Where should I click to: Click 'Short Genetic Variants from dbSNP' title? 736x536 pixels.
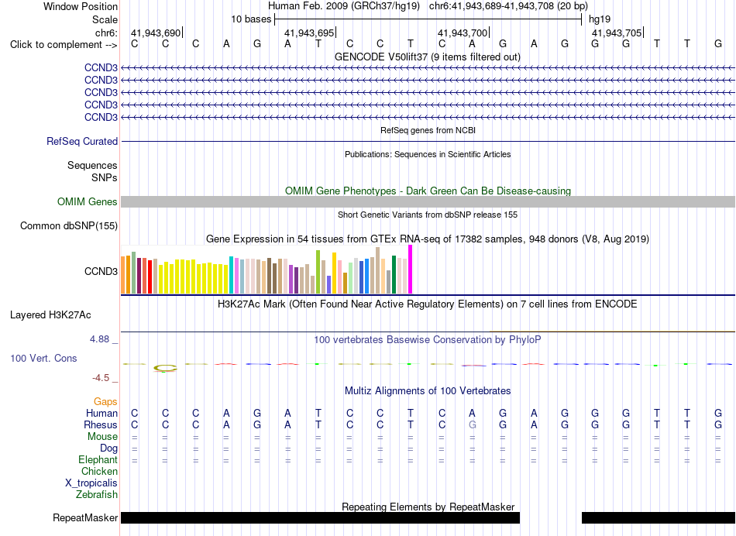click(428, 215)
